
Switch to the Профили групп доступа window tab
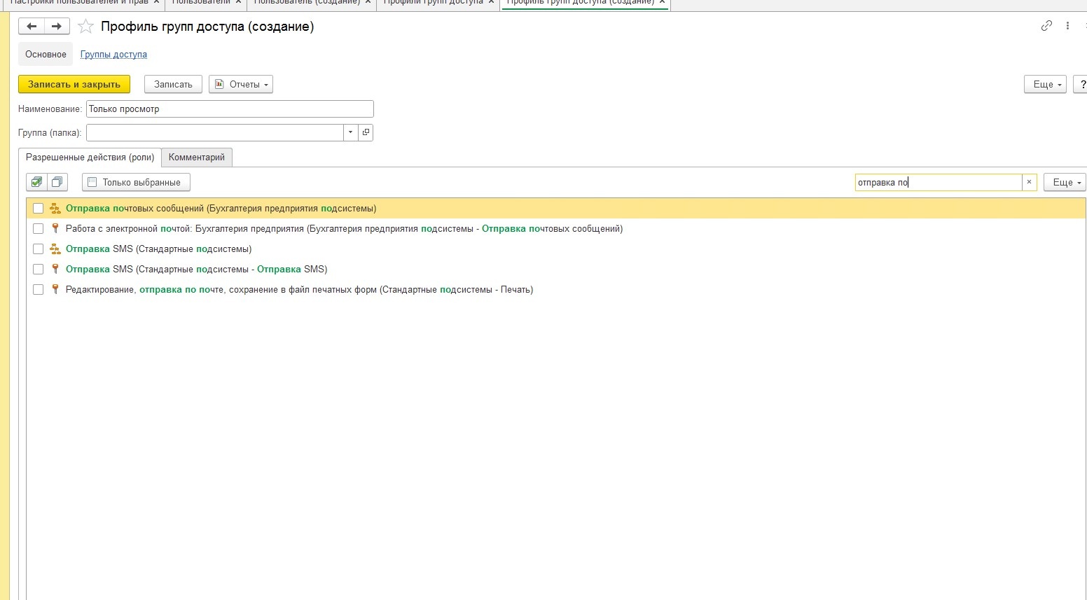(x=438, y=4)
